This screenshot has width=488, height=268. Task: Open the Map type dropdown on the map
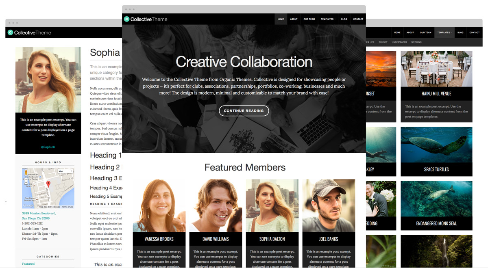(65, 171)
